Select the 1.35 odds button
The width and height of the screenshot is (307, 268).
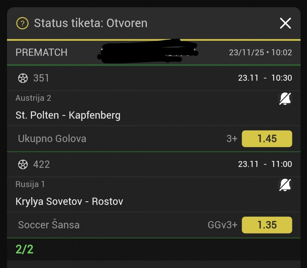[267, 225]
